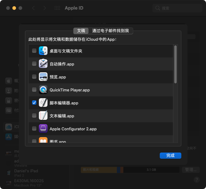206x189 pixels.
Task: Click the Apple ID window title
Action: coord(74,8)
